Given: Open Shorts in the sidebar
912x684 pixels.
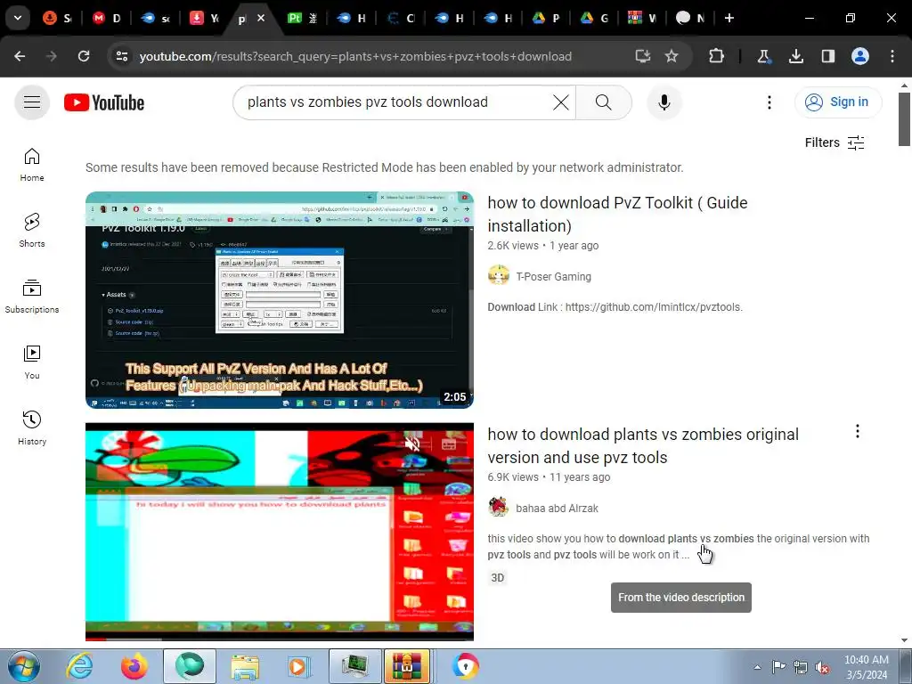Looking at the screenshot, I should (x=32, y=231).
